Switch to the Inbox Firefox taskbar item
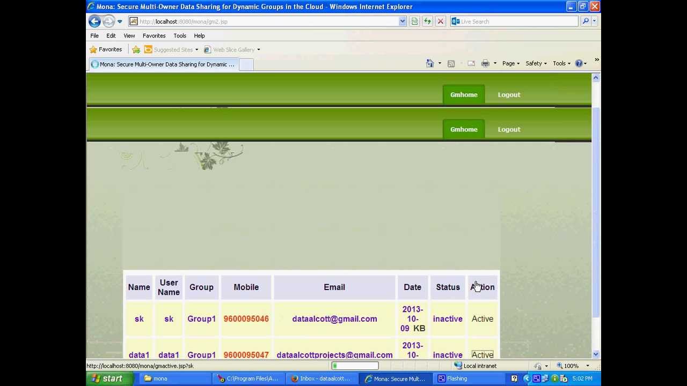 320,378
